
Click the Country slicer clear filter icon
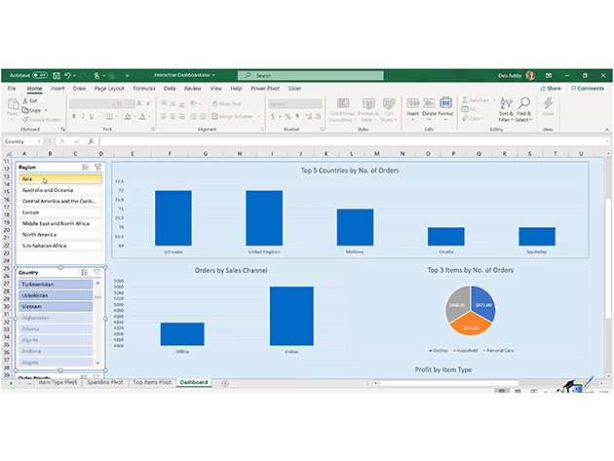96,272
